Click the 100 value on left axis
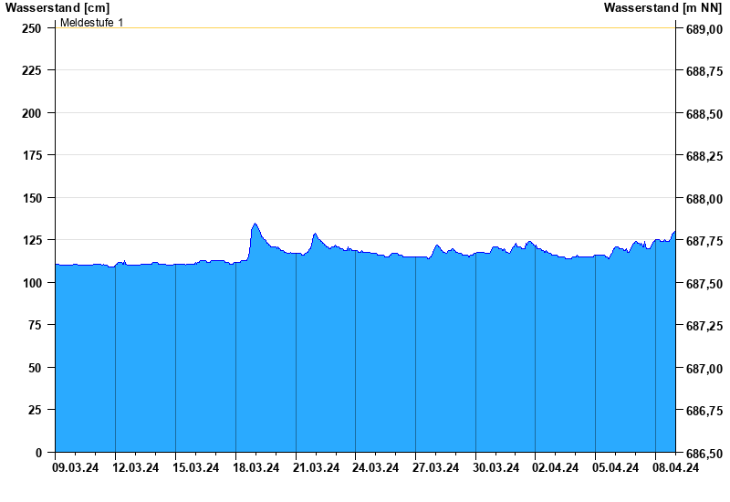 (x=32, y=283)
